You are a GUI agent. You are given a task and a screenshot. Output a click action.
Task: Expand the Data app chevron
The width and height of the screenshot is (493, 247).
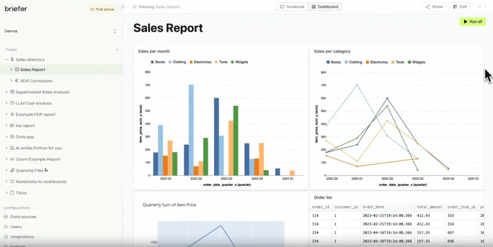coord(6,137)
